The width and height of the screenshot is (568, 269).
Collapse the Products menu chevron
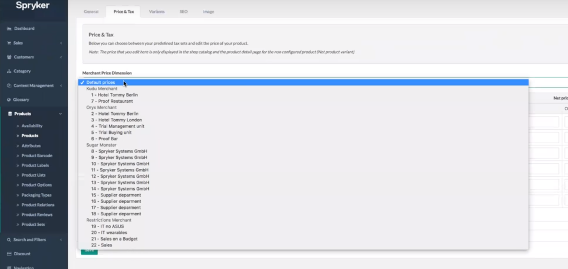[x=60, y=114]
